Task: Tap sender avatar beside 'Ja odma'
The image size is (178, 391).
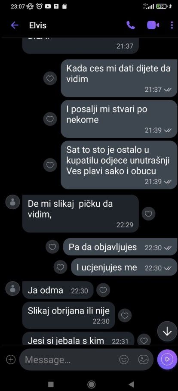Action: 12,289
